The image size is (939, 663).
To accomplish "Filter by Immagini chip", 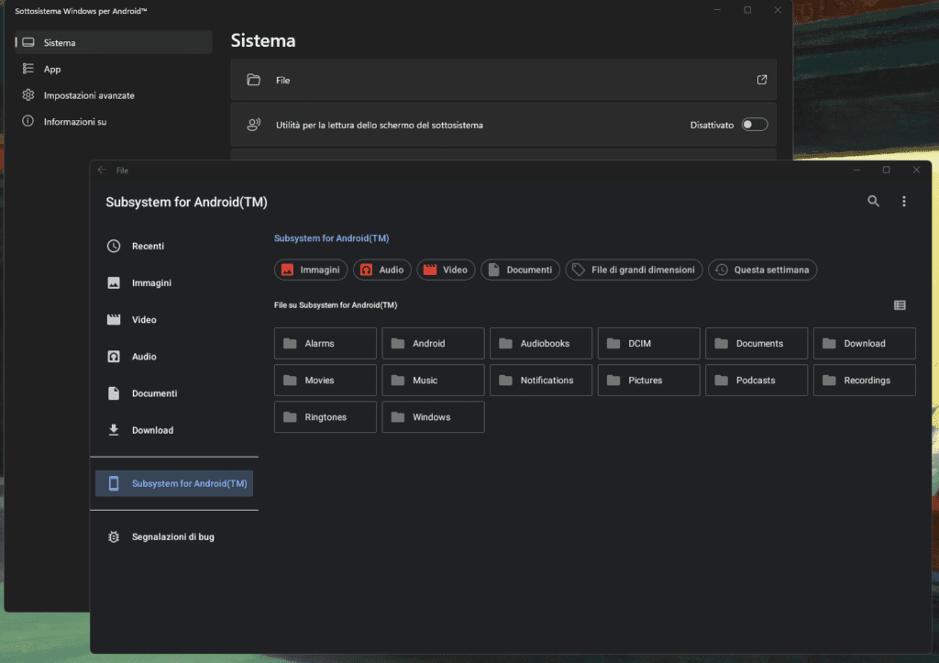I will pyautogui.click(x=311, y=270).
